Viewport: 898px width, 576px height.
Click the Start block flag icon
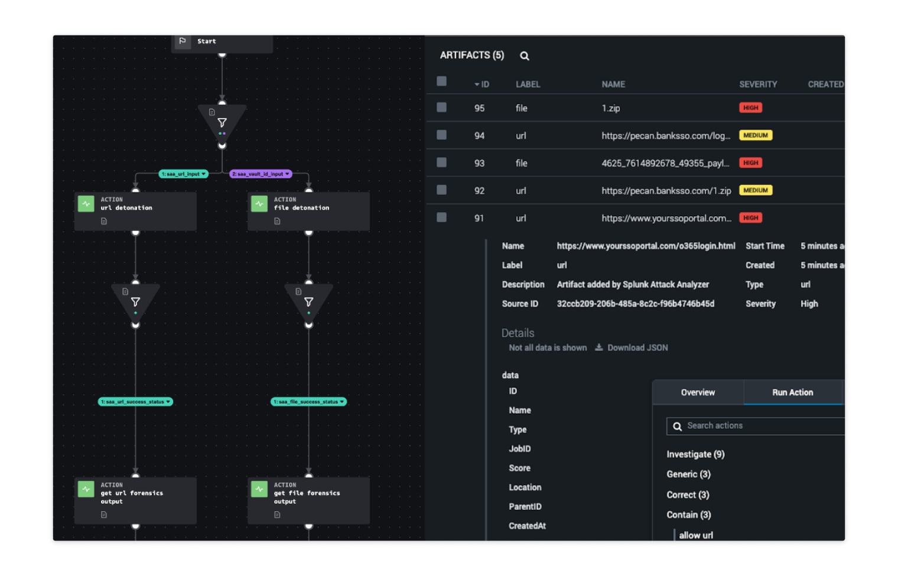183,41
